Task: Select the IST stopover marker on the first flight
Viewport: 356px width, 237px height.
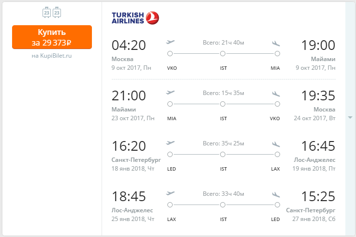Action: (x=222, y=54)
